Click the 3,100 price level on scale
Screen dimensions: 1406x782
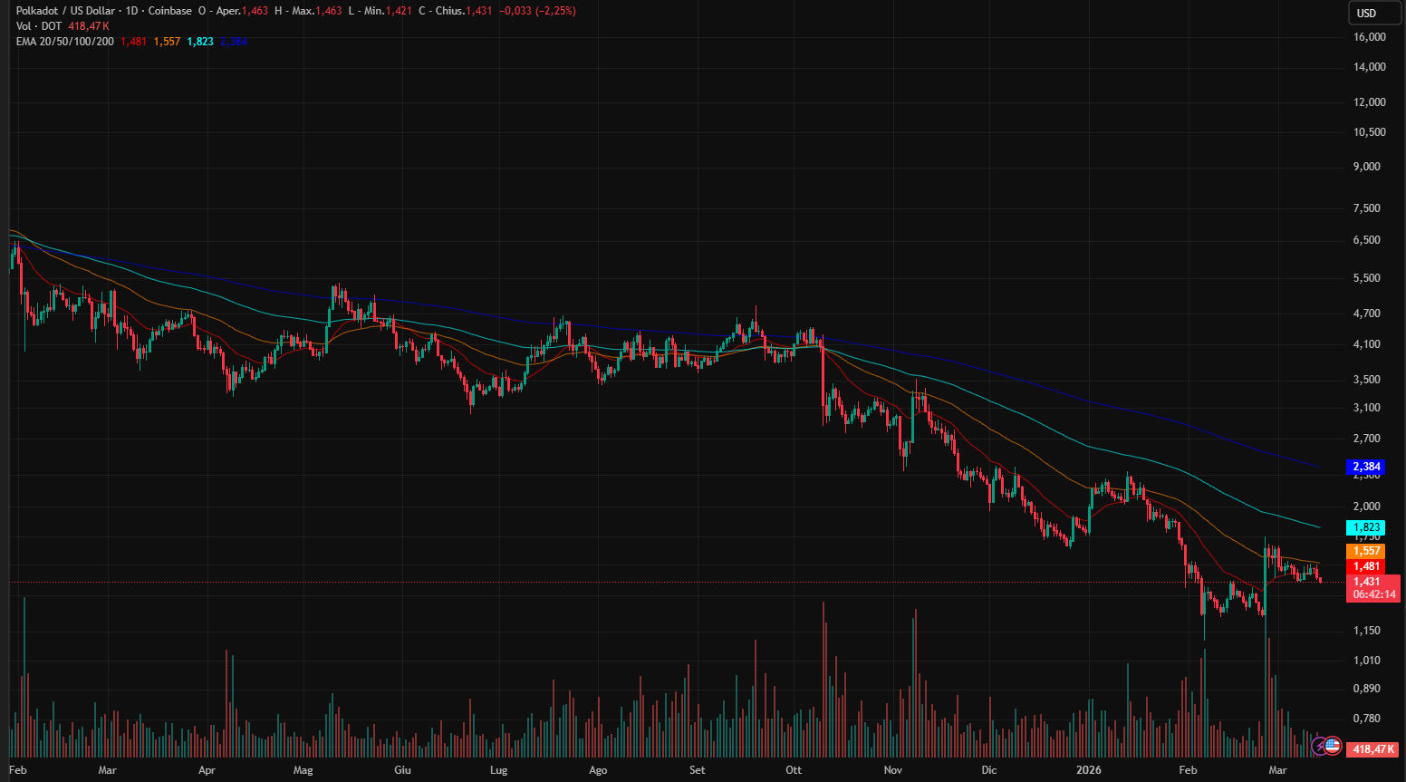coord(1367,408)
